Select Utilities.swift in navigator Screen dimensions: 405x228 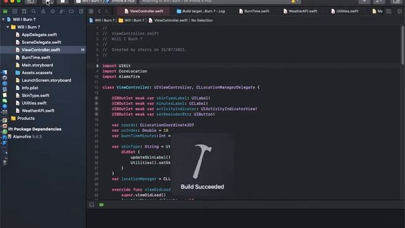[x=34, y=103]
